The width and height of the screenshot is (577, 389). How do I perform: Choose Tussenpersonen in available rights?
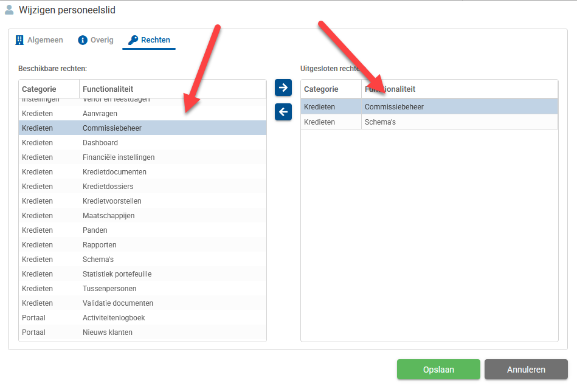109,289
